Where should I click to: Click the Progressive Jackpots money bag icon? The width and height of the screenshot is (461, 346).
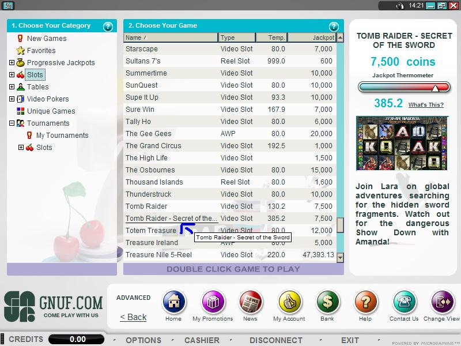[x=20, y=62]
